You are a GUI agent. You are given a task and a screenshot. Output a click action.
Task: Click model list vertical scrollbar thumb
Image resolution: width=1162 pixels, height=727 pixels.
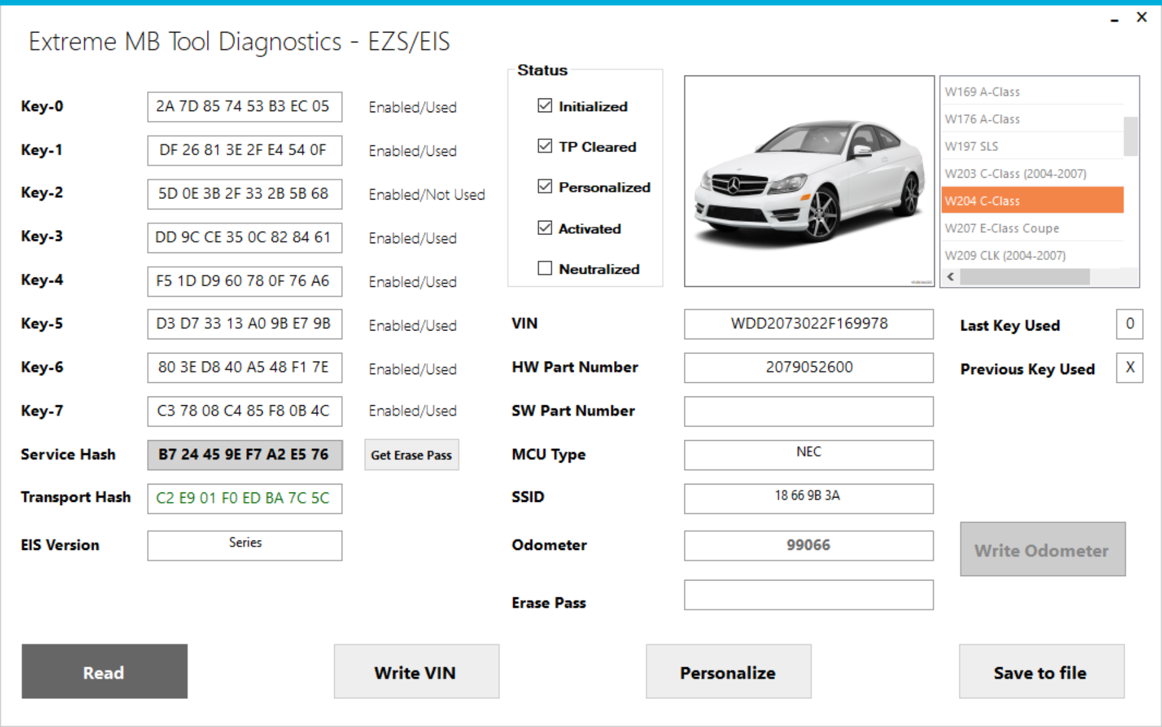click(1131, 136)
